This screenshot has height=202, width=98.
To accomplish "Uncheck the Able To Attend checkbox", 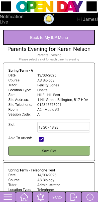I will coord(41,139).
